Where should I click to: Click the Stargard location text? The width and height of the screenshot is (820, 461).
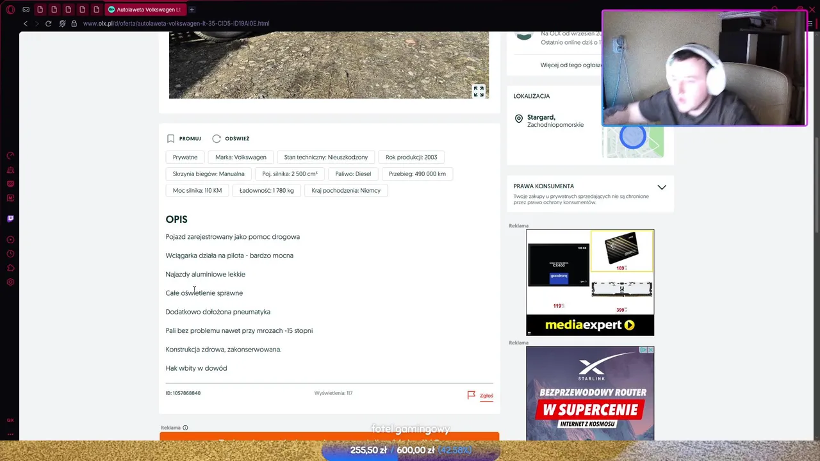point(541,117)
